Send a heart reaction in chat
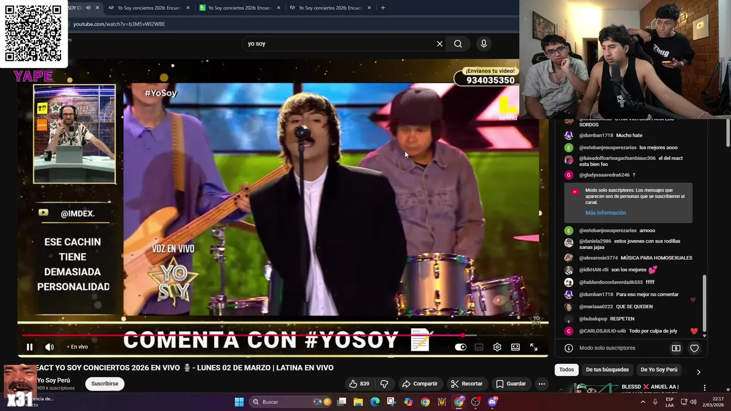Viewport: 731px width, 411px height. coord(694,348)
